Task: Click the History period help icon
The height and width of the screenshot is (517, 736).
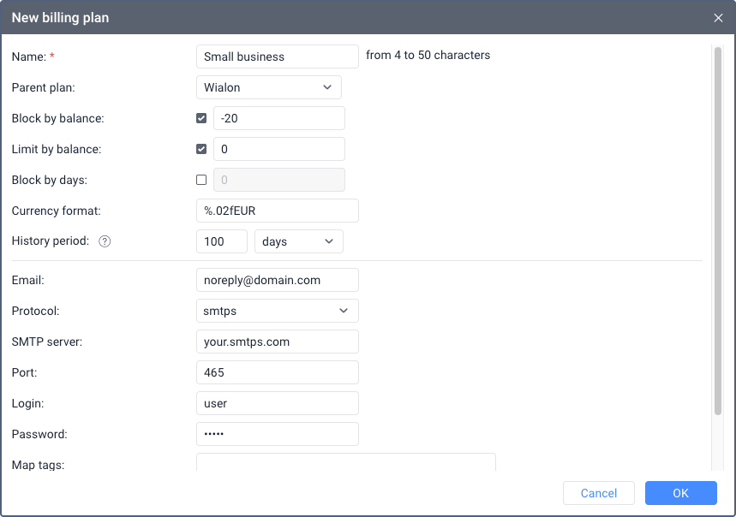Action: [105, 241]
